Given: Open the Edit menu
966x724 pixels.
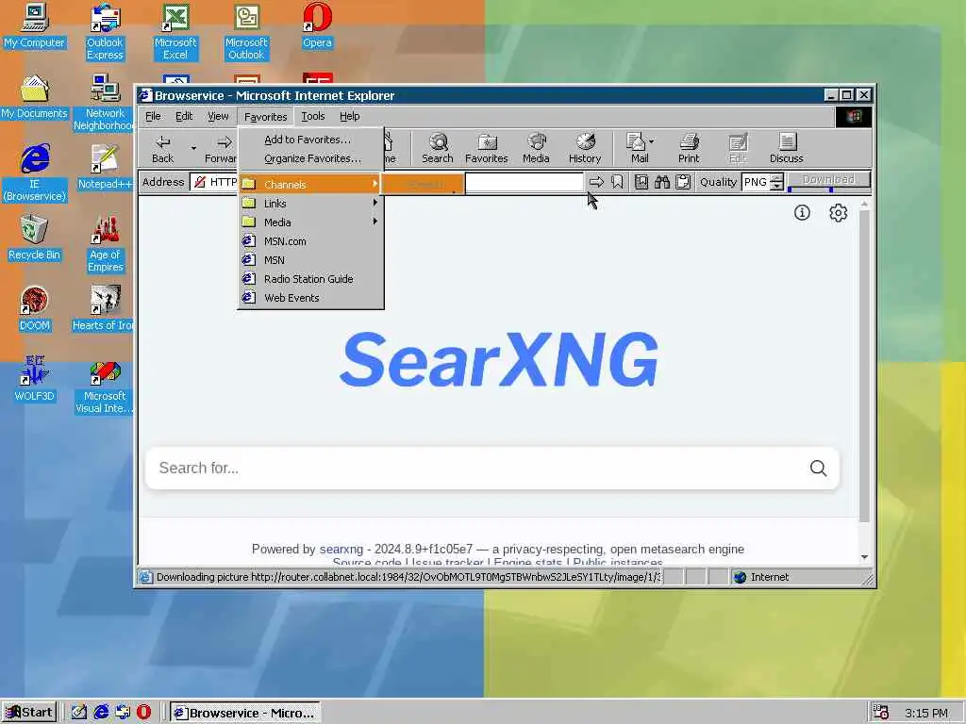Looking at the screenshot, I should 184,116.
